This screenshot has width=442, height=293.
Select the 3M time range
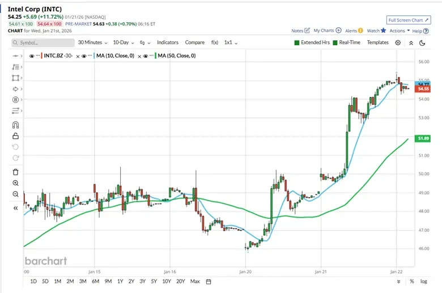(x=83, y=282)
